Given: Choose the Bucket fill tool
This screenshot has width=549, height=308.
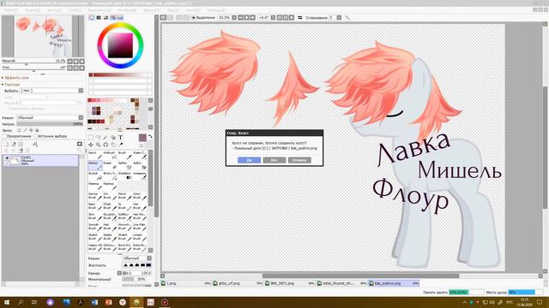Looking at the screenshot, I should (95, 175).
